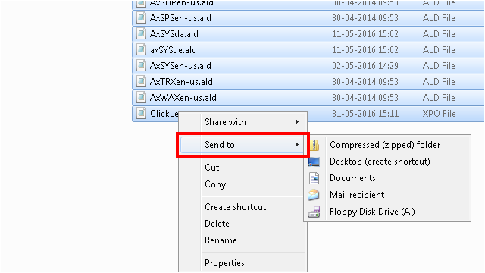Choose Copy from the context menu

pyautogui.click(x=242, y=184)
